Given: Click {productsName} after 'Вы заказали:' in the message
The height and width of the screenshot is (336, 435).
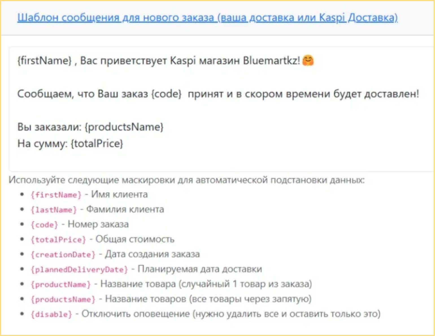Looking at the screenshot, I should point(124,127).
